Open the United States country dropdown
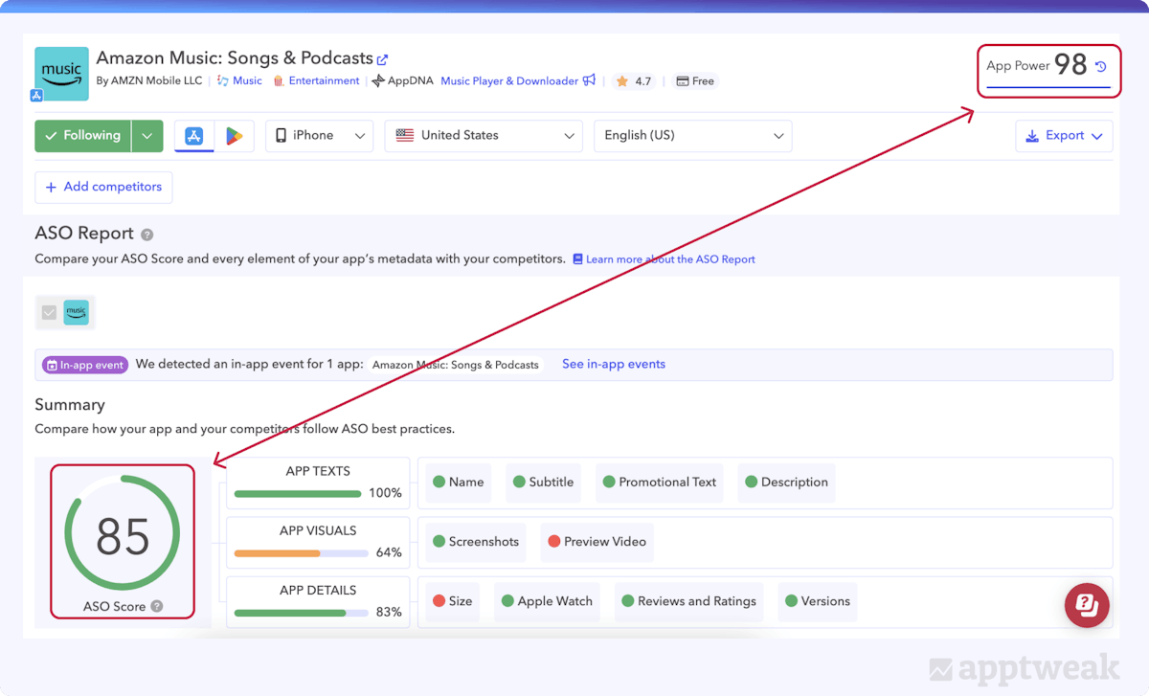 click(x=484, y=136)
